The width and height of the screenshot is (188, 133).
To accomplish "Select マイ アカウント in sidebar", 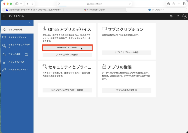I will click(x=17, y=30).
